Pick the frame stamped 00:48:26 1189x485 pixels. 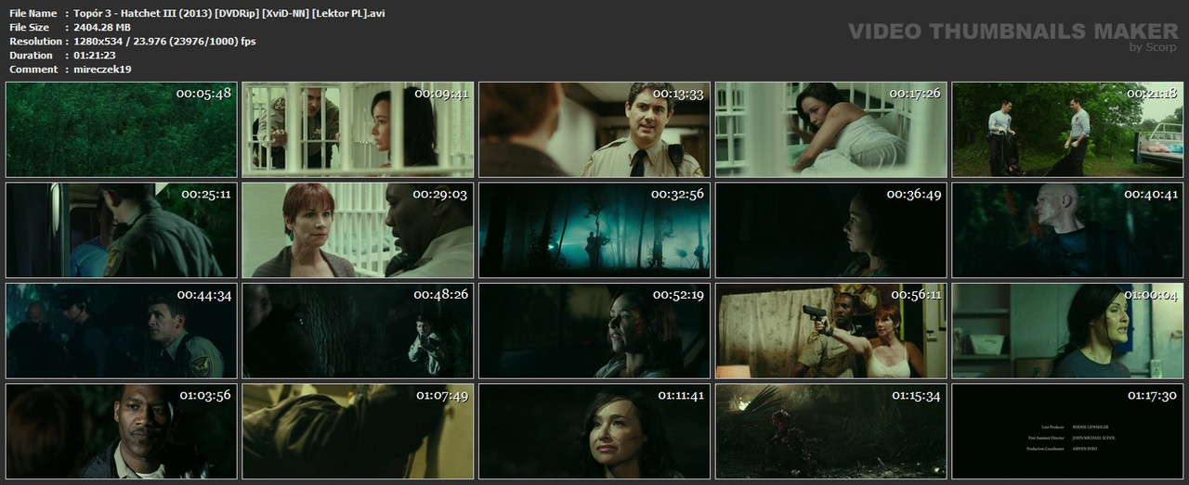pos(358,331)
